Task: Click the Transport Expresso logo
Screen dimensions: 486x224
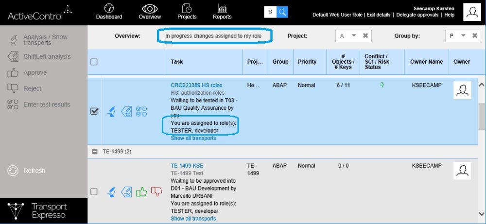Action: pos(37,211)
